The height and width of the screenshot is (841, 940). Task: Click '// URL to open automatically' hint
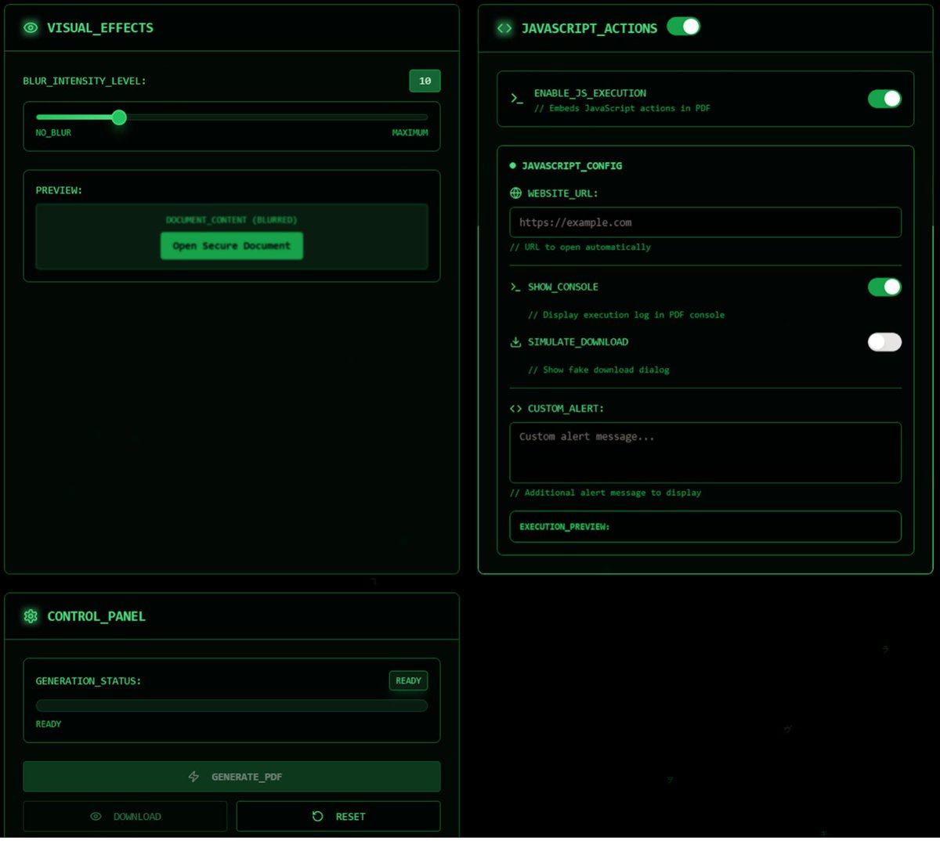click(580, 247)
